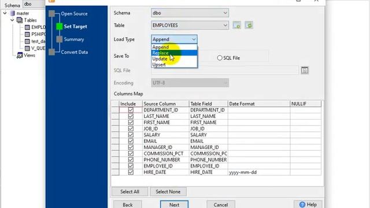Viewport: 370px width, 208px height.
Task: Click the master database icon in tree
Action: 12,13
